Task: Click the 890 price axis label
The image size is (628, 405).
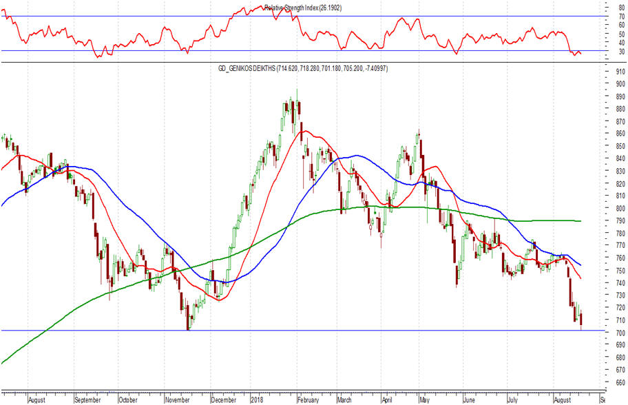Action: (620, 96)
